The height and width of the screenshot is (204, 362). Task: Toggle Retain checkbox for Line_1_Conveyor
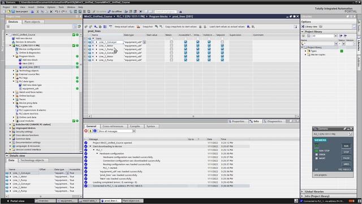point(171,42)
